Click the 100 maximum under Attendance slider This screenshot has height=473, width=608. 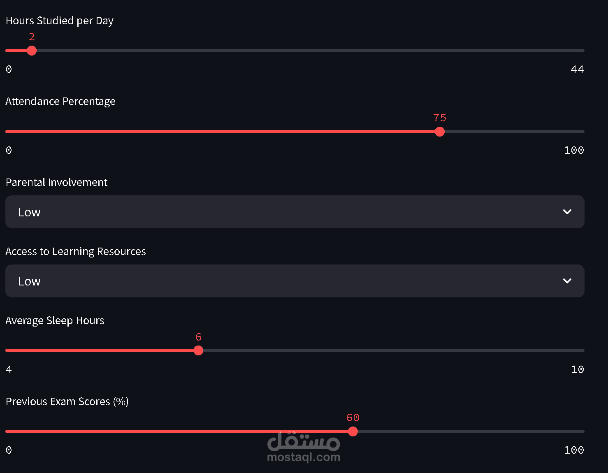(574, 150)
